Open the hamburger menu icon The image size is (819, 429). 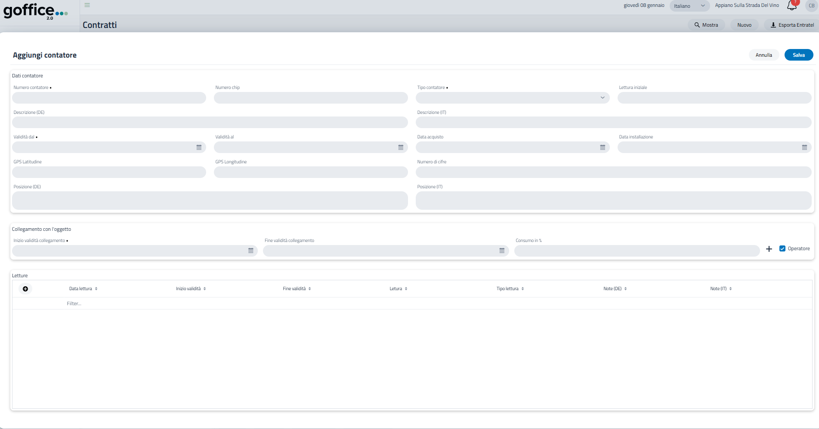coord(87,5)
